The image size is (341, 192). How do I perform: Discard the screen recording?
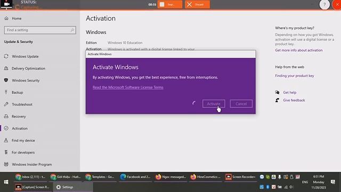[198, 4]
